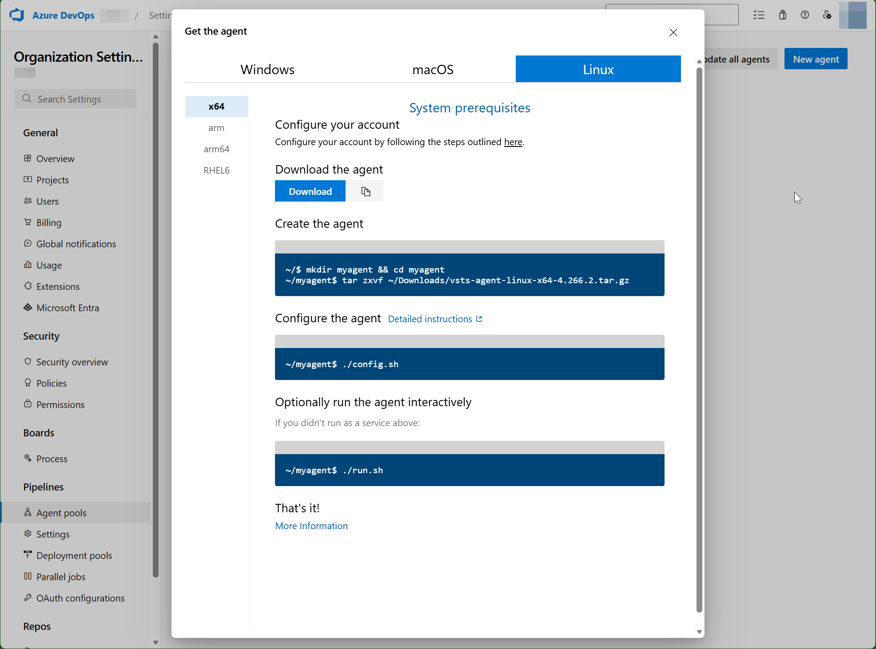Image resolution: width=876 pixels, height=649 pixels.
Task: Open the System prerequisites link
Action: coord(470,108)
